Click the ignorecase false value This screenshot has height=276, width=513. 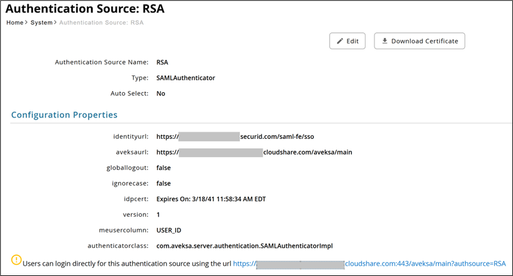164,184
